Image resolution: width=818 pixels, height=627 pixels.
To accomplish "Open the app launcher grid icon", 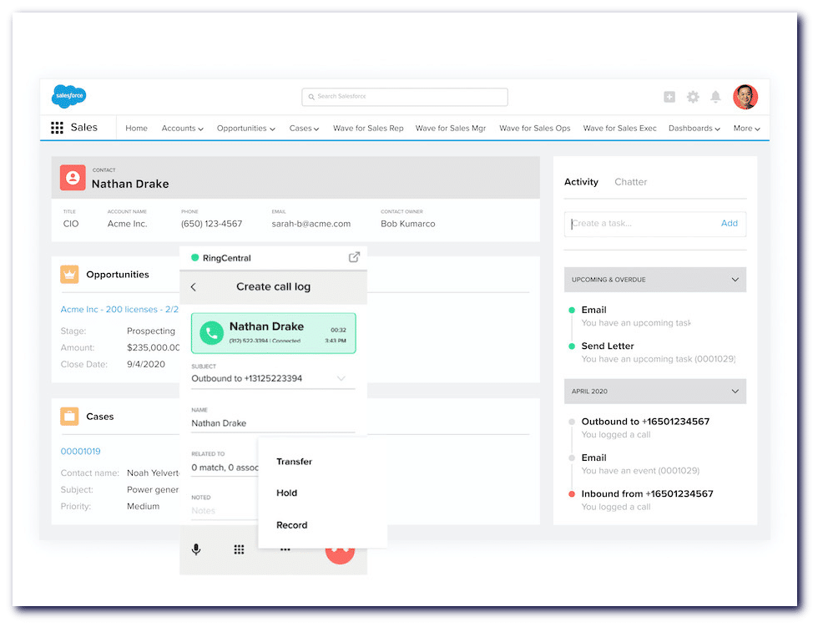I will [x=57, y=128].
